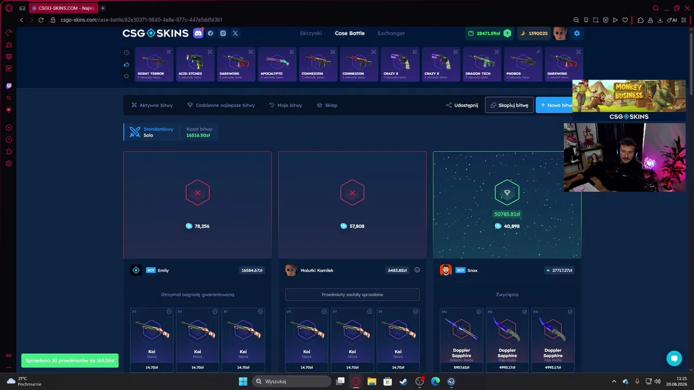The width and height of the screenshot is (694, 390).
Task: Open Opera sidebar settings gear
Action: coord(9,164)
